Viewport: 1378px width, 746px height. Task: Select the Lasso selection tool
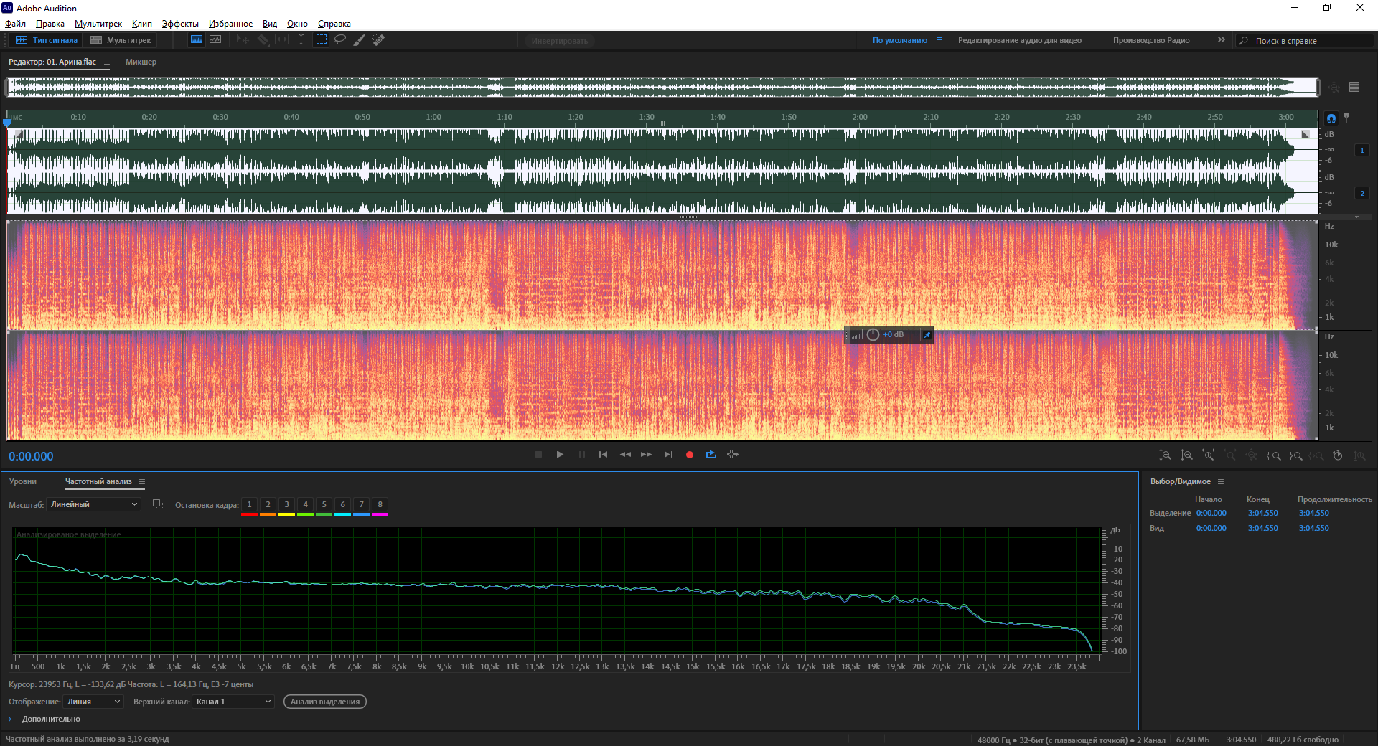tap(340, 40)
